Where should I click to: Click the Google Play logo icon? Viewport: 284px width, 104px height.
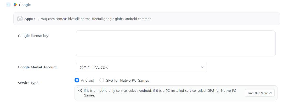(x=15, y=5)
